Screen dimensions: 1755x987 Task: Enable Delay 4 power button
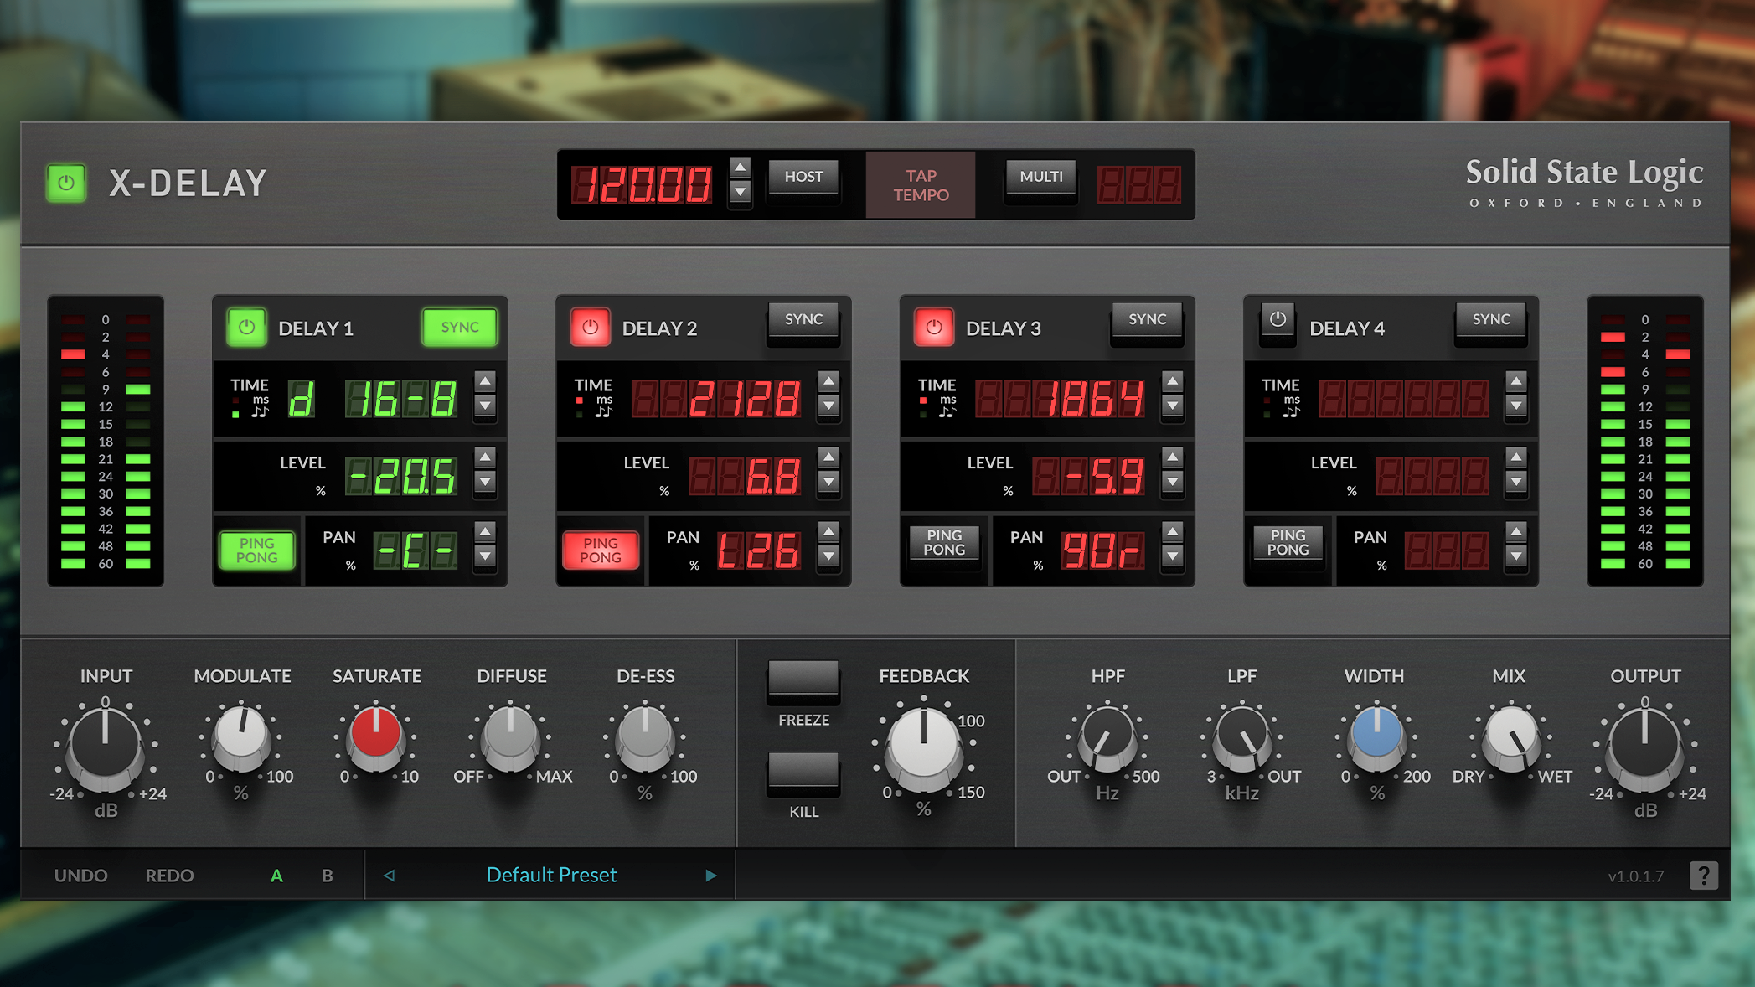(1278, 320)
